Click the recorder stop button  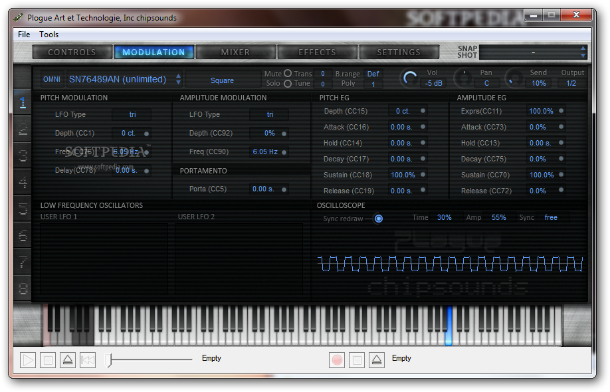click(x=357, y=360)
